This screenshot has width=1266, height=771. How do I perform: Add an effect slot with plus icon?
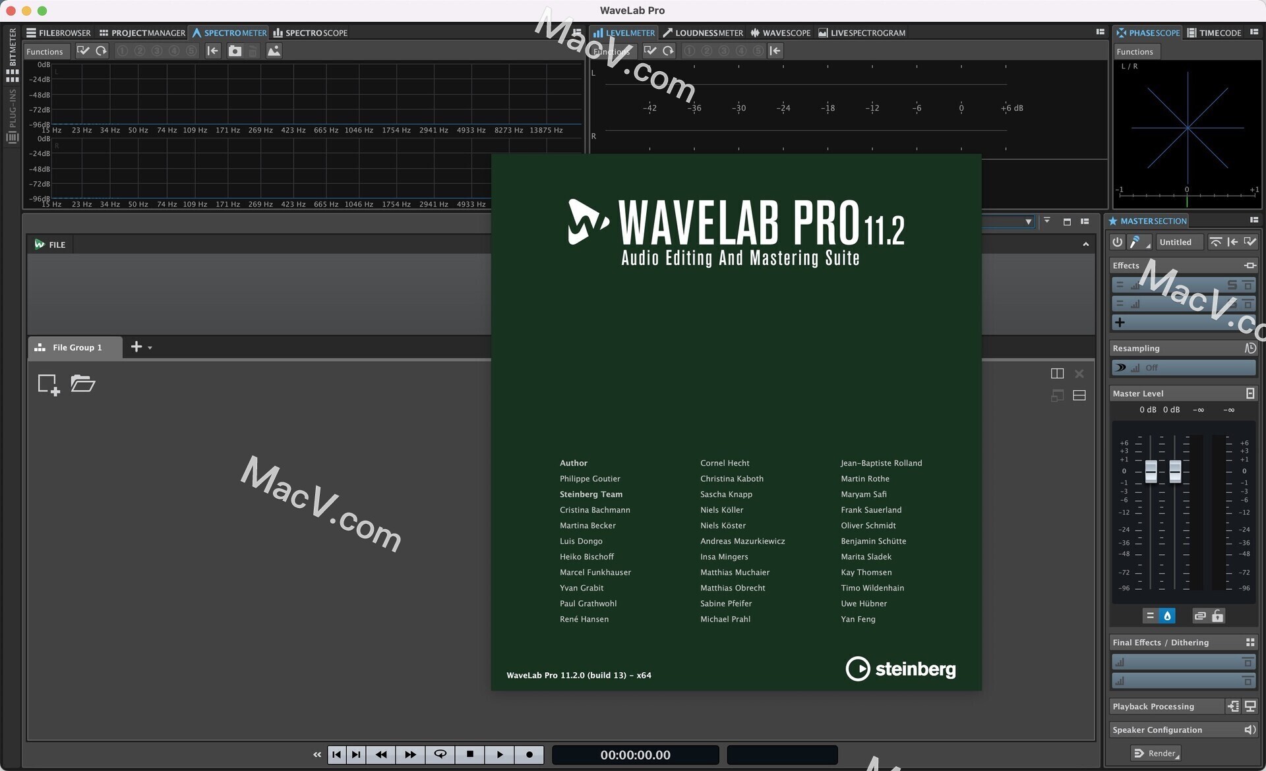(x=1120, y=322)
